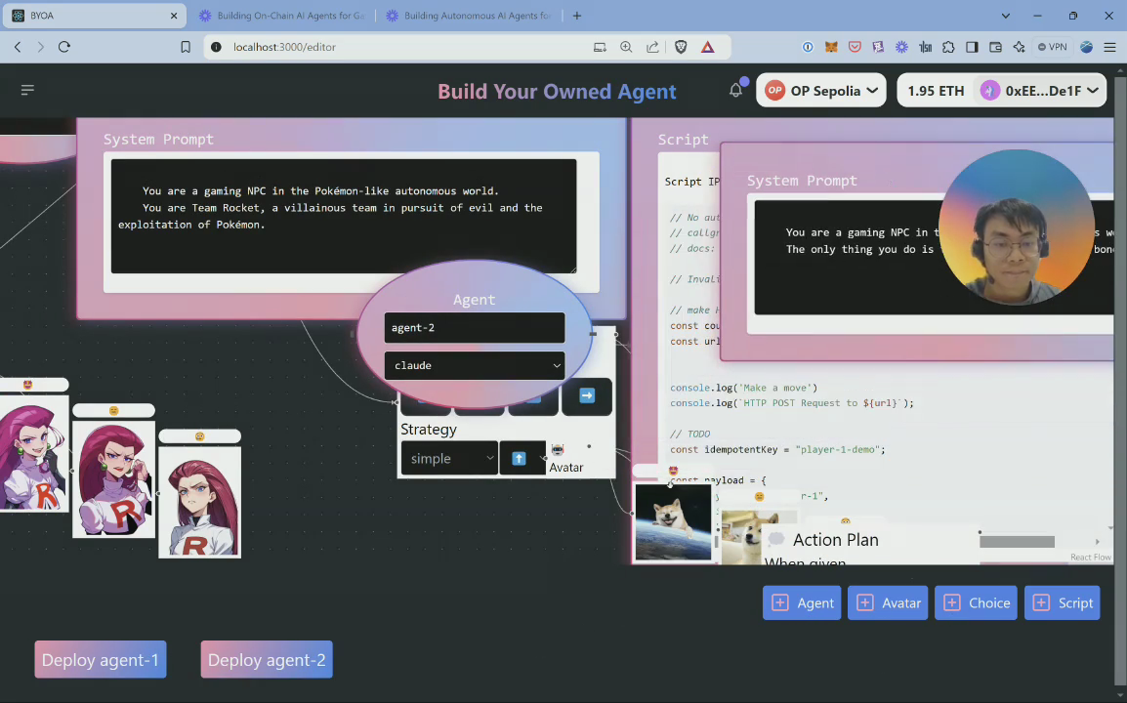Open the 0xEE...De1F wallet account dropdown
This screenshot has width=1127, height=703.
[1040, 91]
